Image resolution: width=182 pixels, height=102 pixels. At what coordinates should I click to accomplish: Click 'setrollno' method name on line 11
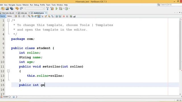pos(51,67)
